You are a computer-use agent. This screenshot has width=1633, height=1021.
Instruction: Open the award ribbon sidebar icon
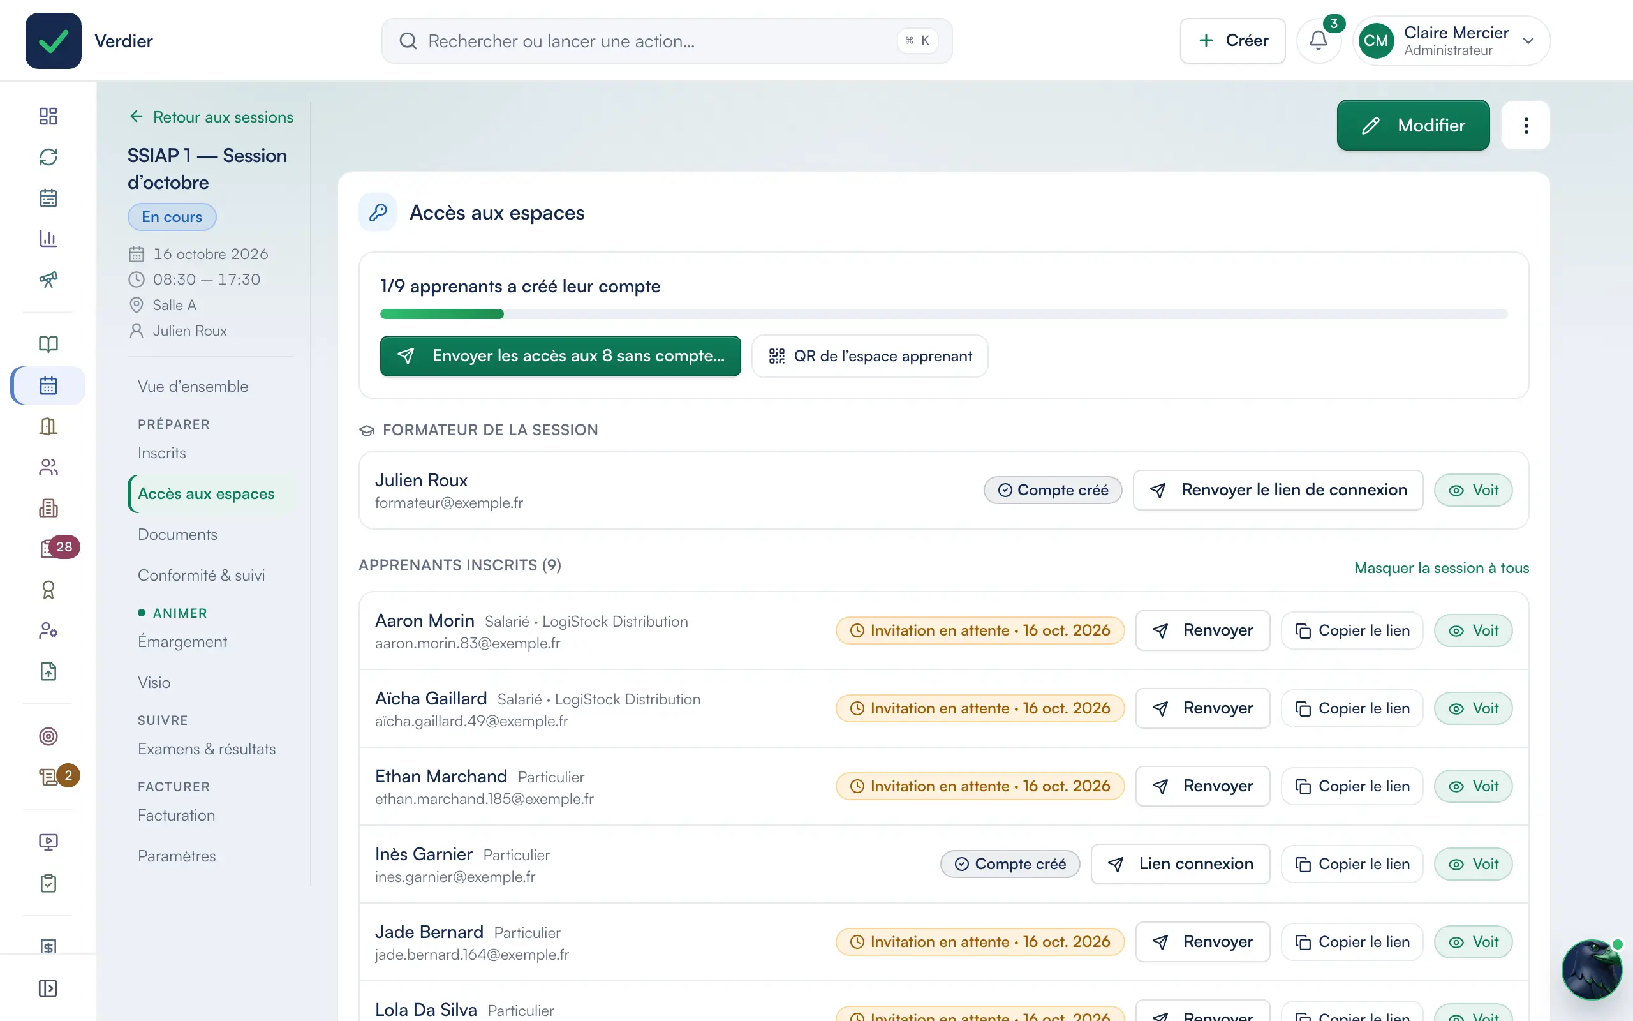(48, 590)
